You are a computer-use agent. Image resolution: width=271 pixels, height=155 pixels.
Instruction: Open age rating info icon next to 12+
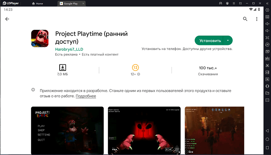tap(139, 74)
